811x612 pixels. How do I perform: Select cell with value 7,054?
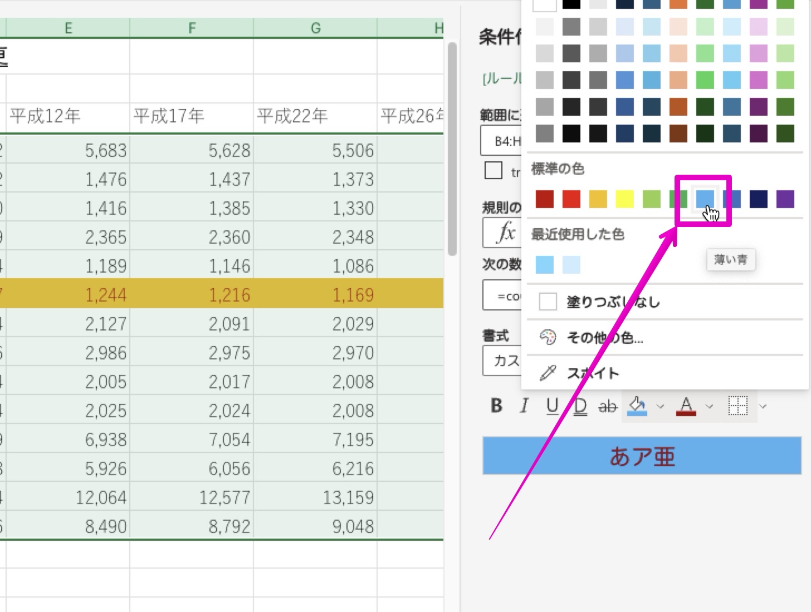tap(192, 439)
